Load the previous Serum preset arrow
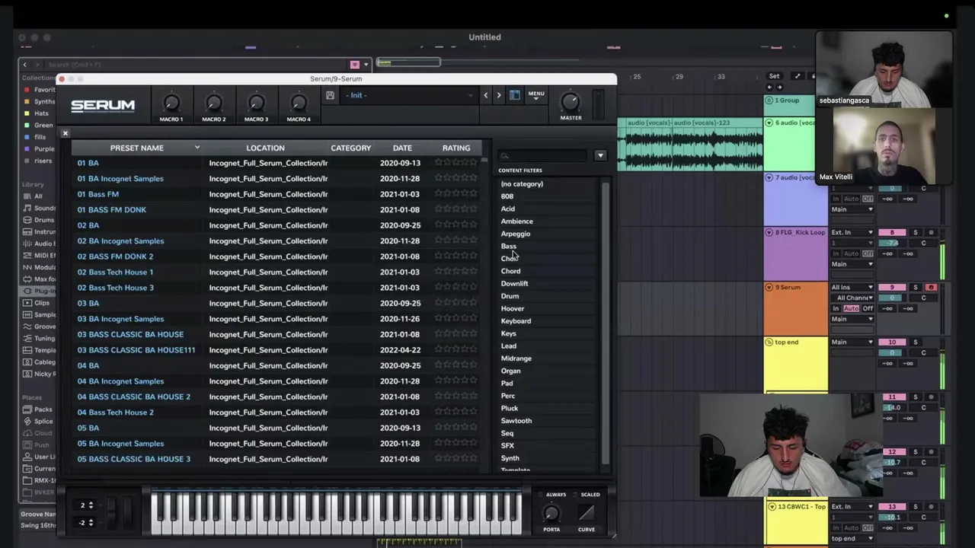 pos(485,95)
